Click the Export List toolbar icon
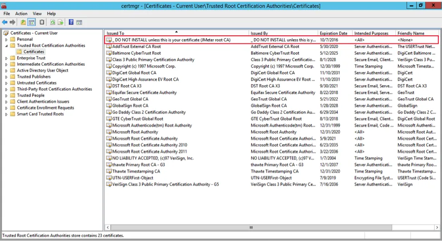Image resolution: width=442 pixels, height=241 pixels. (x=60, y=22)
